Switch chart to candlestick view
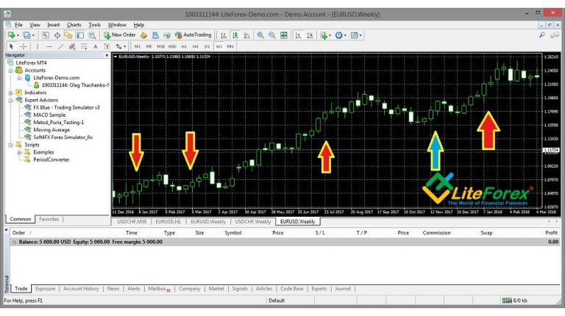This screenshot has width=565, height=316. [x=234, y=35]
